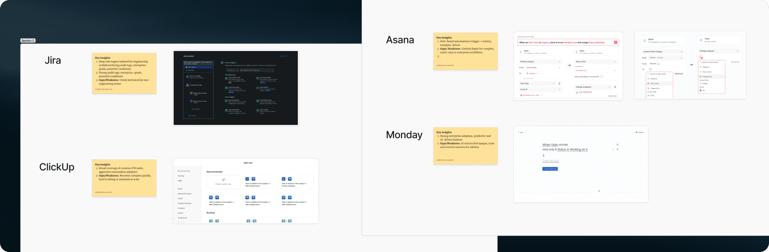Click the From Anyone field
This screenshot has height=252, width=769.
pos(666,64)
